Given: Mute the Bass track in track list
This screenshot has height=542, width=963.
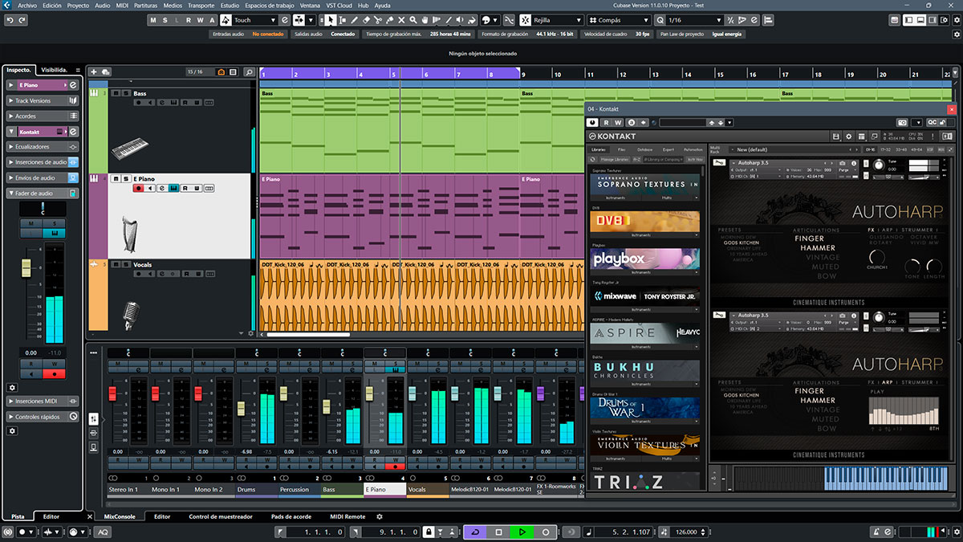Looking at the screenshot, I should coord(116,93).
